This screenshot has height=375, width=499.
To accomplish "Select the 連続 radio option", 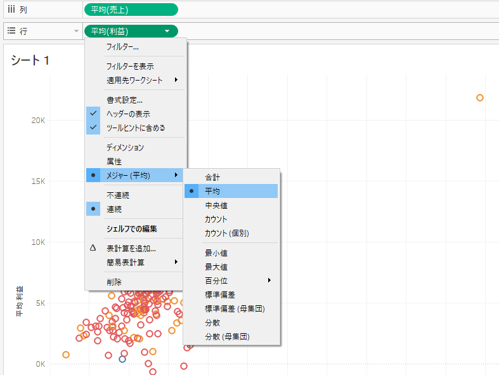I will click(114, 209).
